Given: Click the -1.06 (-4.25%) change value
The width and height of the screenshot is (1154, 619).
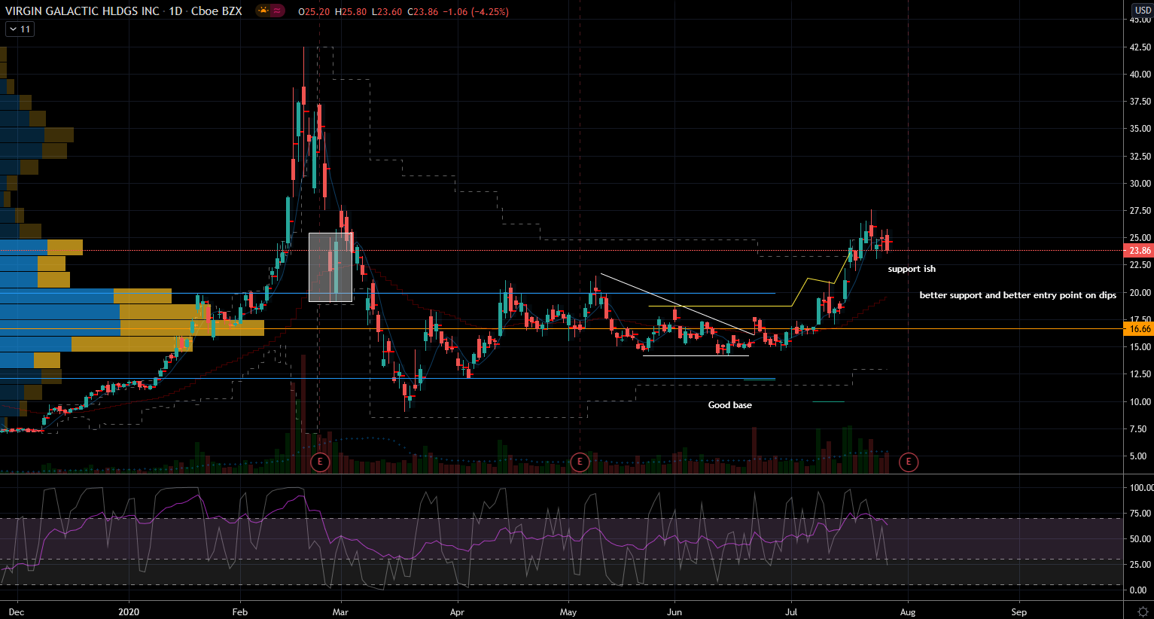Looking at the screenshot, I should pyautogui.click(x=475, y=12).
